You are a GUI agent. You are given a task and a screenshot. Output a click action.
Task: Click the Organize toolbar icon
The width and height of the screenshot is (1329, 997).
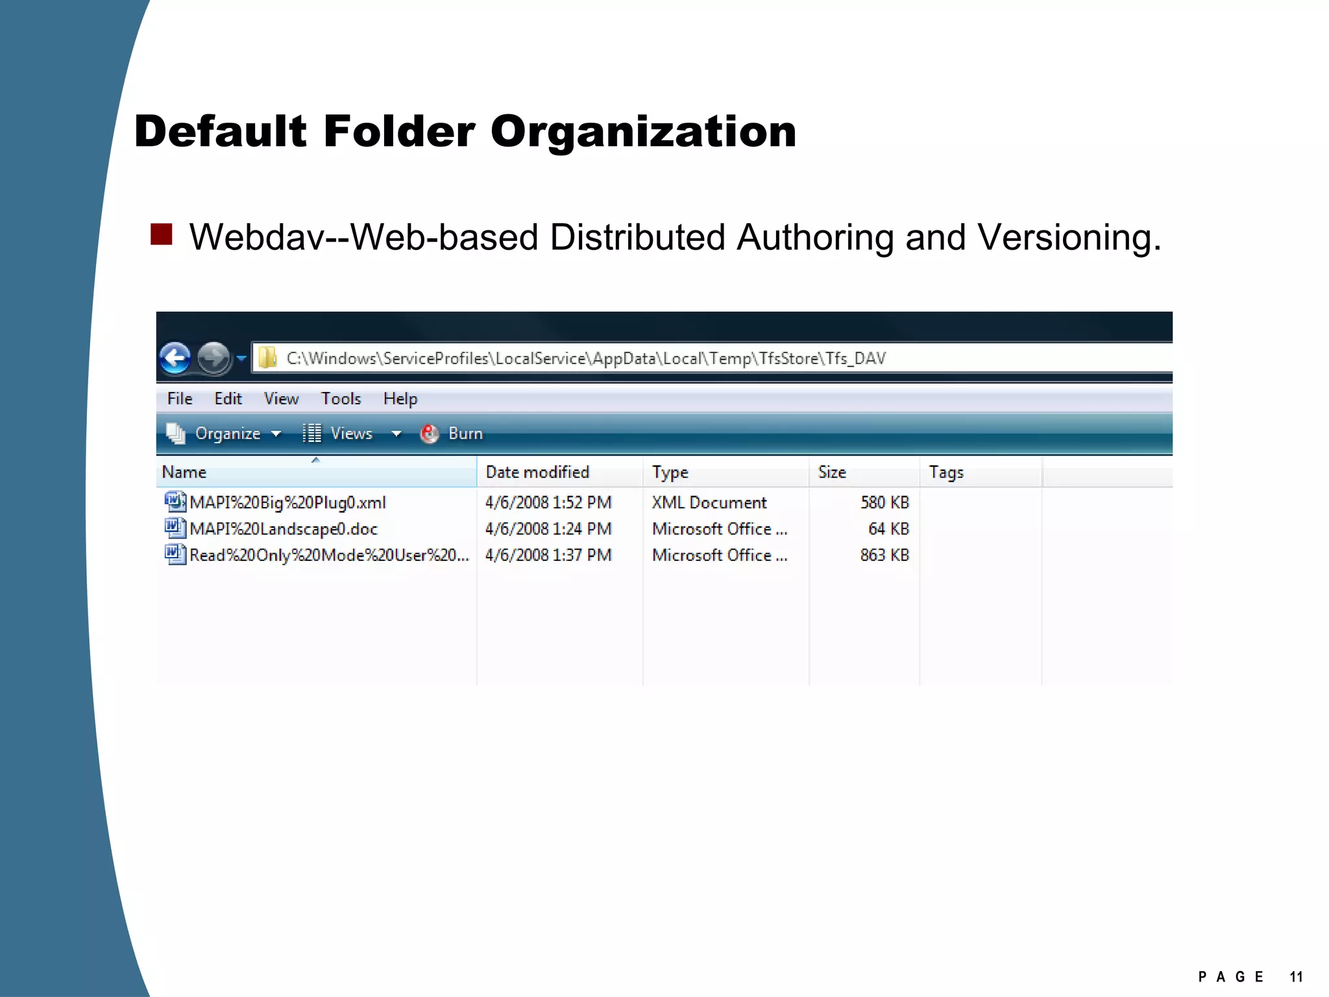[x=176, y=433]
